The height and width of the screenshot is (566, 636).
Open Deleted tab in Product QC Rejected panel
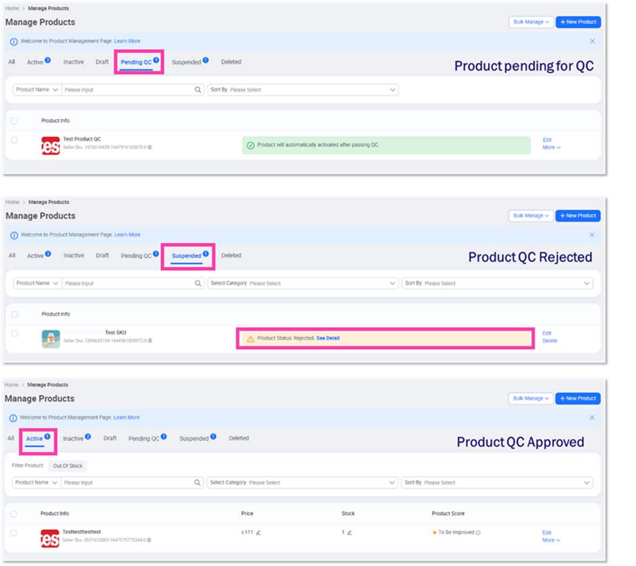click(x=231, y=256)
